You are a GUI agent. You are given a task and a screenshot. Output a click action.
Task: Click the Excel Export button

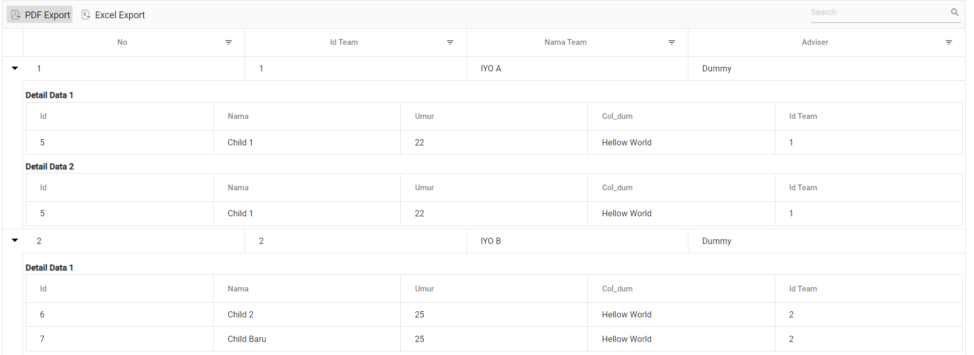114,15
